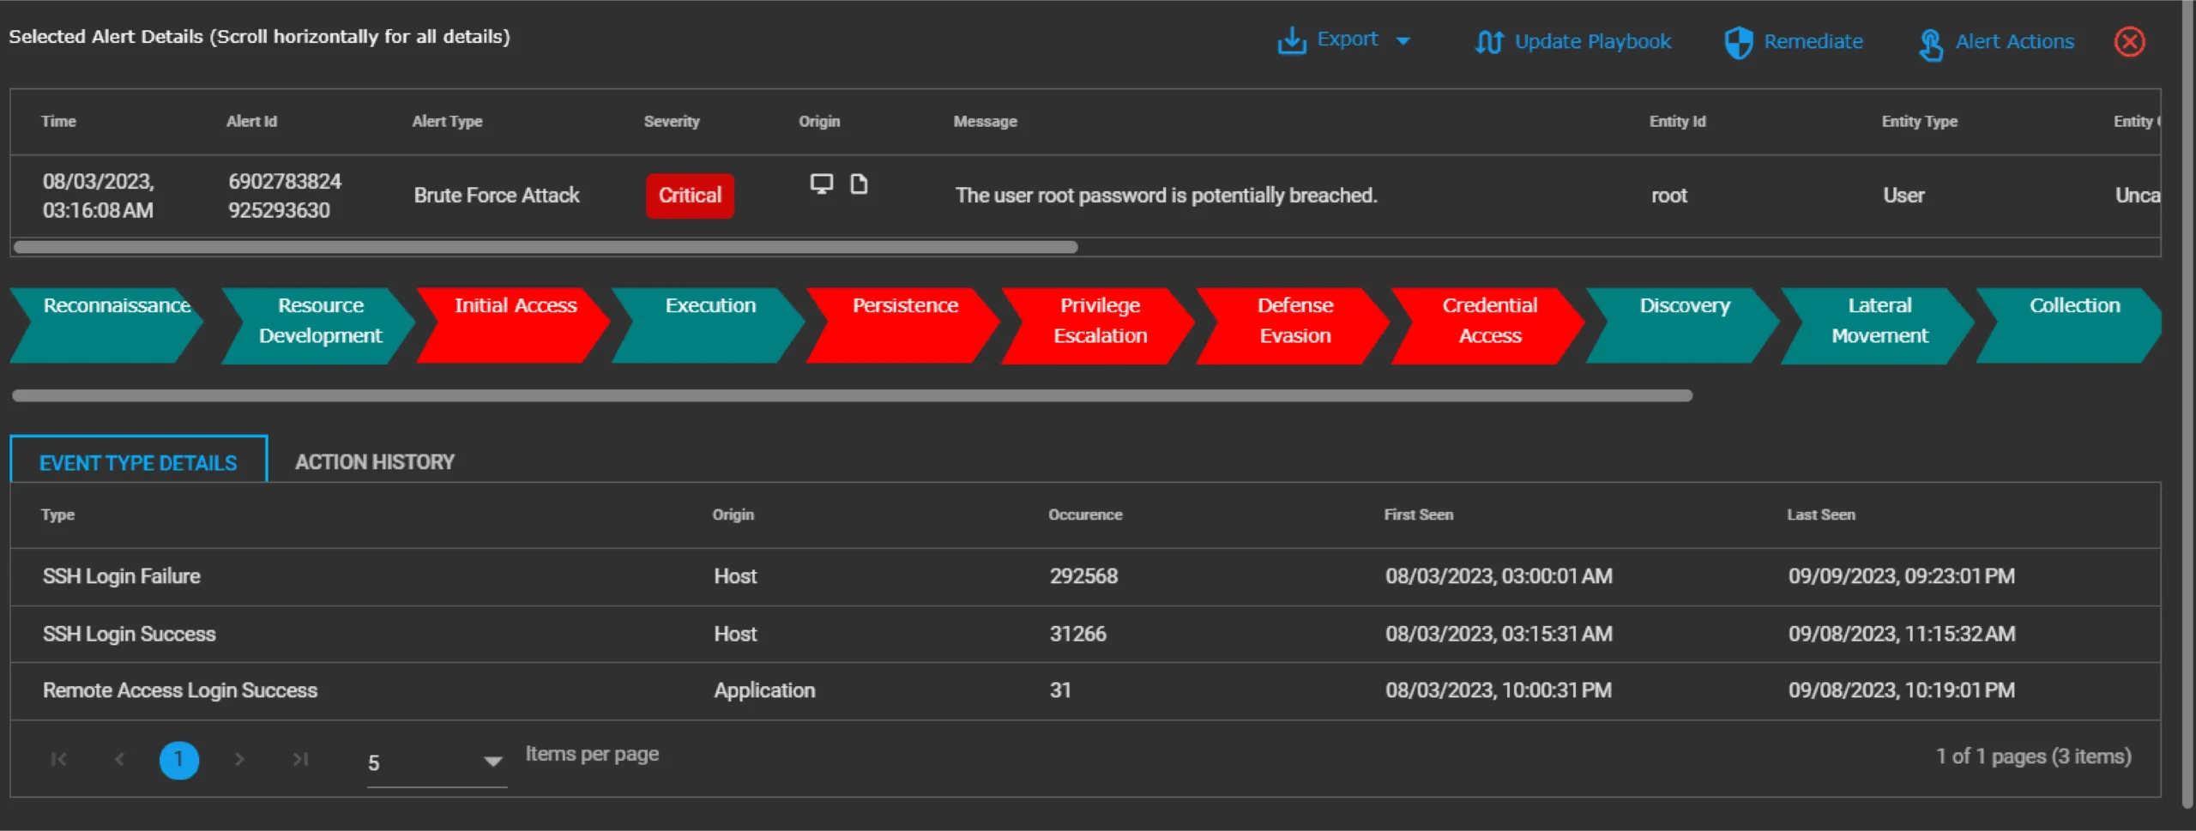Select the Reconnaissance stage

pyautogui.click(x=106, y=325)
